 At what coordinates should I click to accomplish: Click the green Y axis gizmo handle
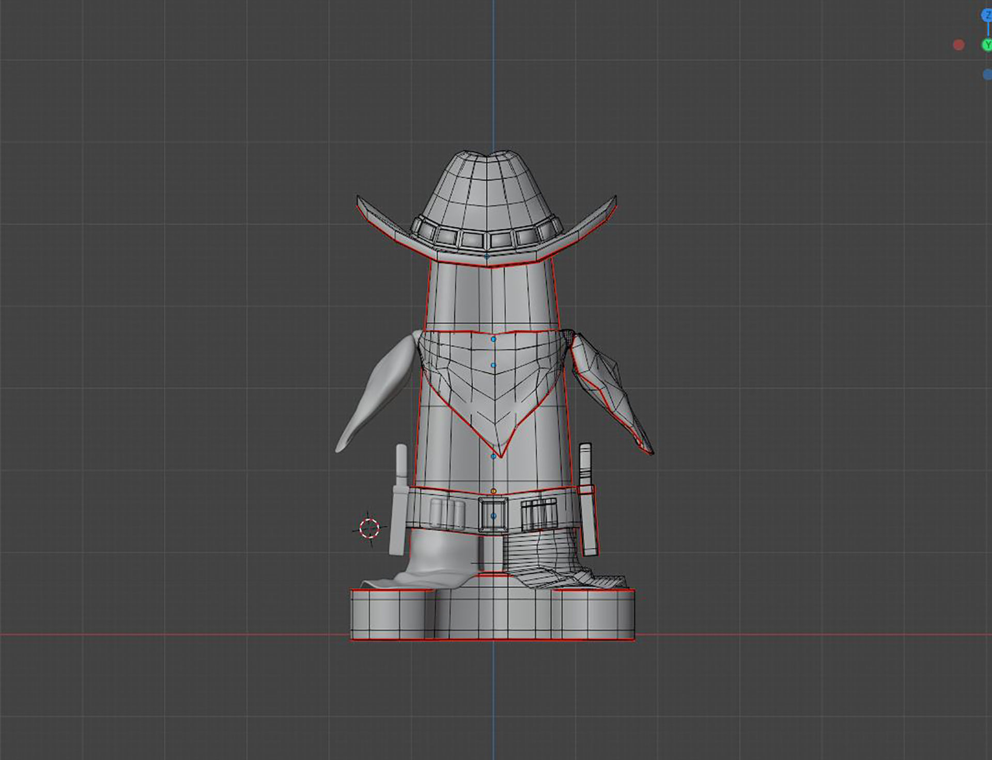pos(987,45)
